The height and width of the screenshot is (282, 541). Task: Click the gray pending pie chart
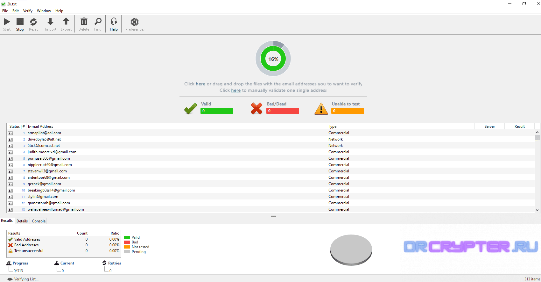pos(351,250)
